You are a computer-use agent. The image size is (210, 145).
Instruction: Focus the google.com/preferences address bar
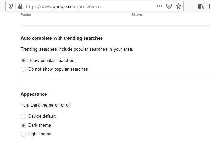coord(88,6)
